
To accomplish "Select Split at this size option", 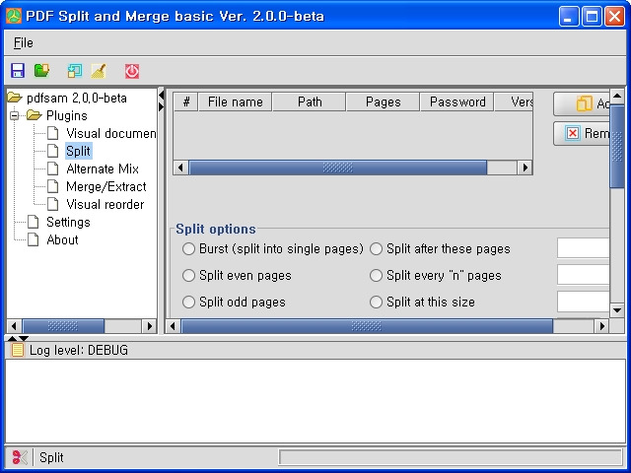I will [x=376, y=303].
